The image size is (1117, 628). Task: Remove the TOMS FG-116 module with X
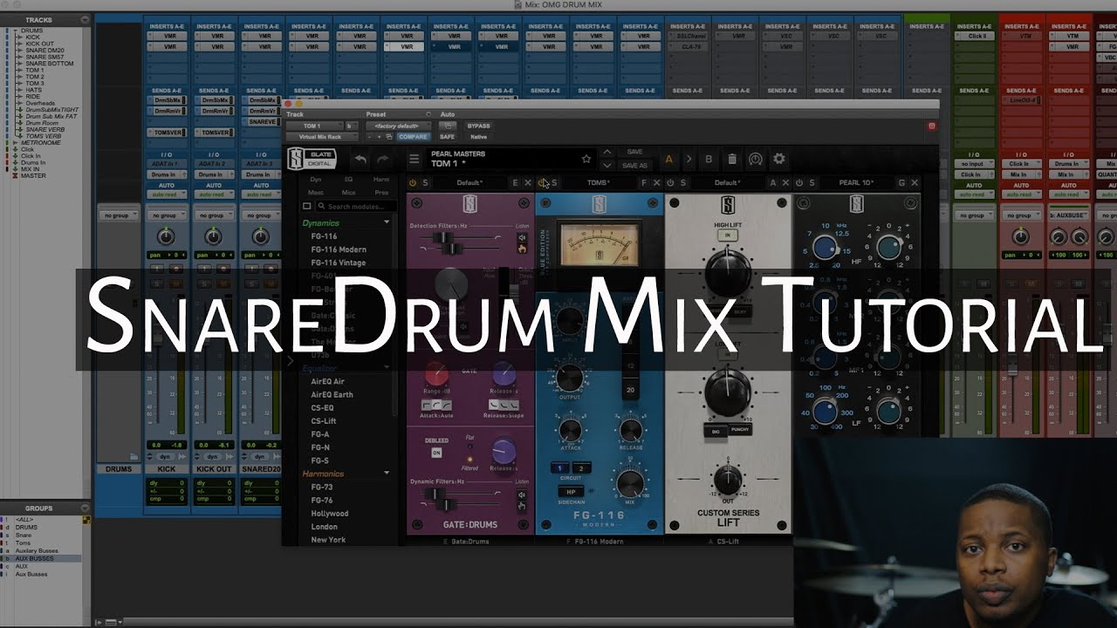(x=655, y=182)
